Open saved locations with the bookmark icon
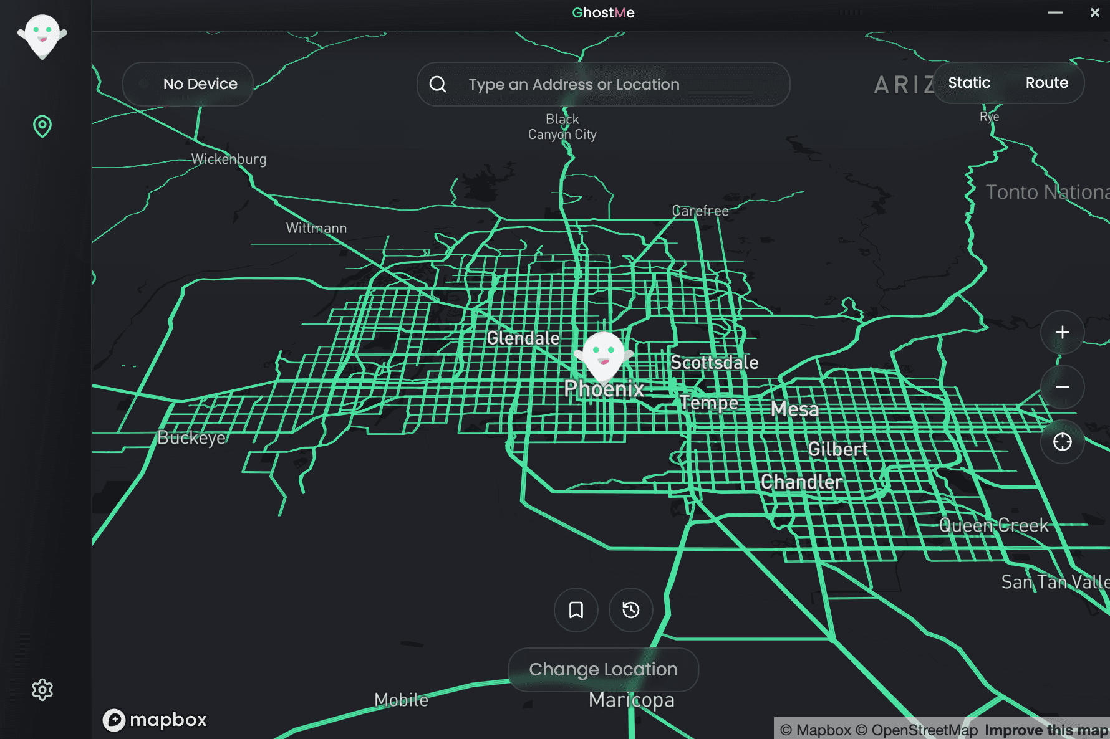The width and height of the screenshot is (1110, 739). click(576, 611)
